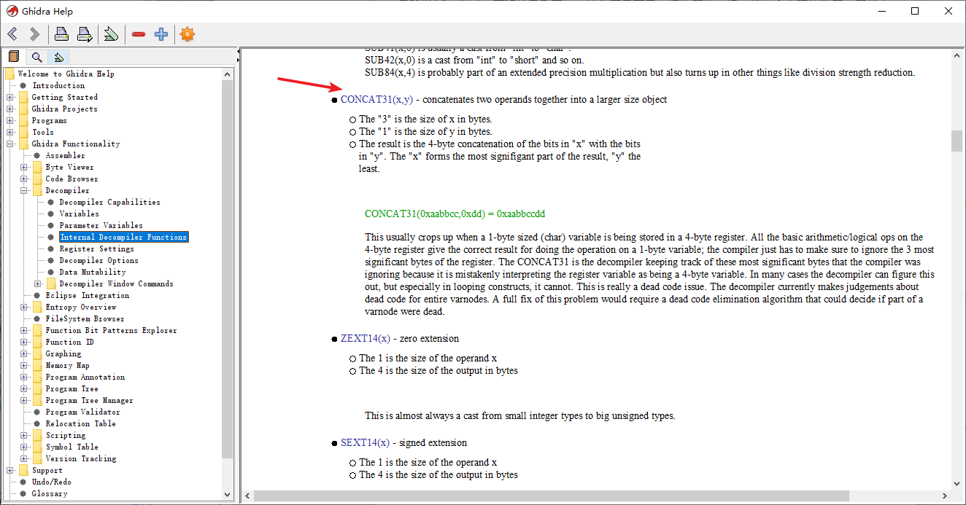Expand the Version Tracking tree node
This screenshot has width=966, height=505.
click(23, 458)
